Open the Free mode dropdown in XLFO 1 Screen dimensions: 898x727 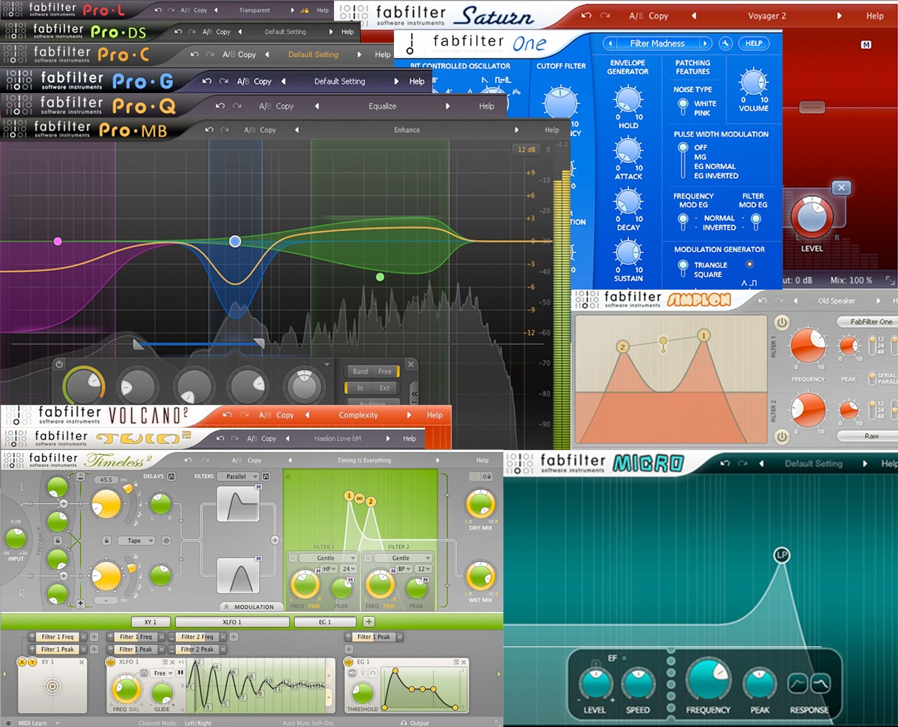[163, 673]
